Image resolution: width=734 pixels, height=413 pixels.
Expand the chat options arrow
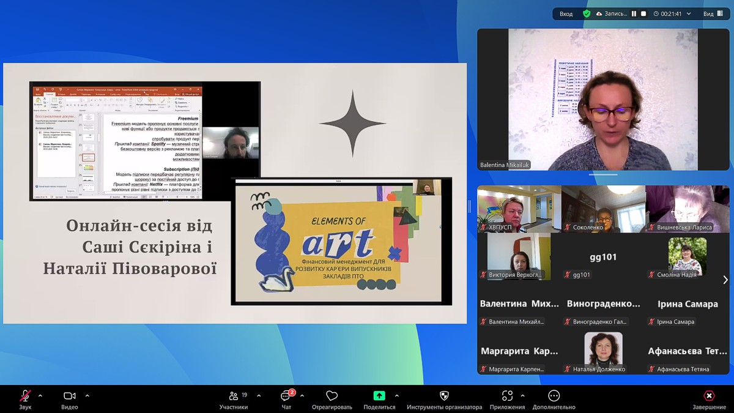302,396
